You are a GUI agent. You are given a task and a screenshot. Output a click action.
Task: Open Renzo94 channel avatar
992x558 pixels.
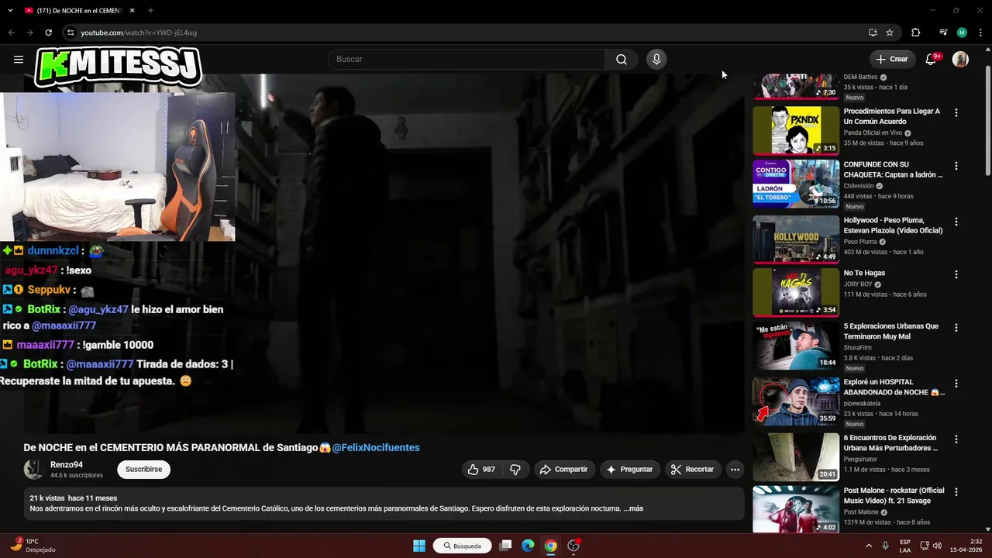33,469
